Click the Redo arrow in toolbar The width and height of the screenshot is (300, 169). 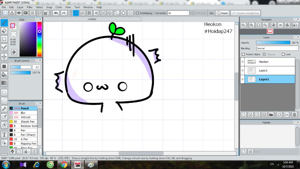click(64, 13)
